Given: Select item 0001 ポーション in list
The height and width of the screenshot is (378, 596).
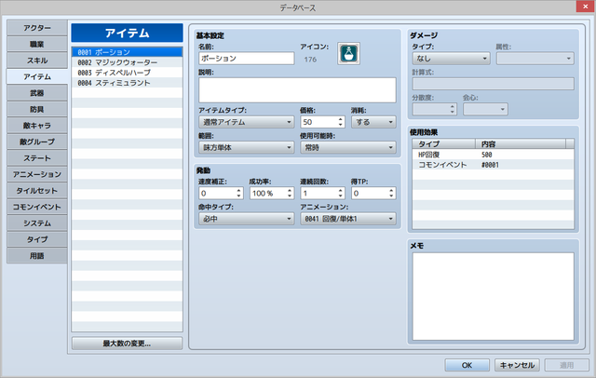Looking at the screenshot, I should point(127,52).
